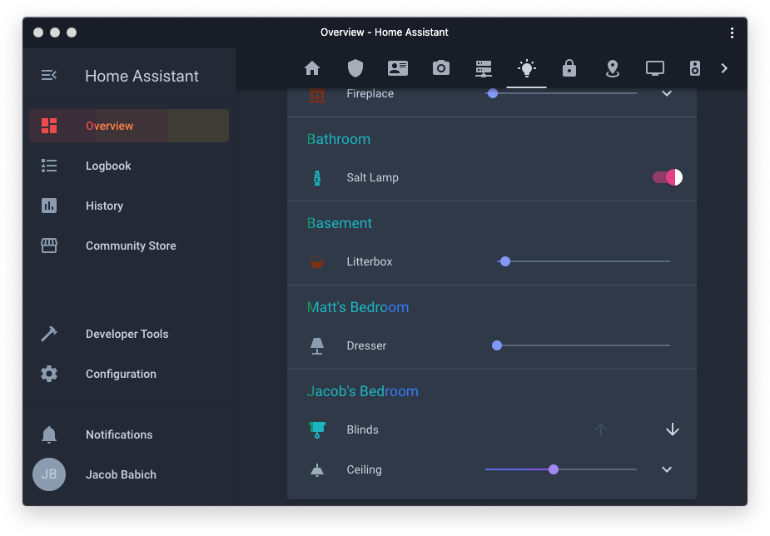The width and height of the screenshot is (770, 536).
Task: Open the Overview dashboard
Action: [x=129, y=126]
